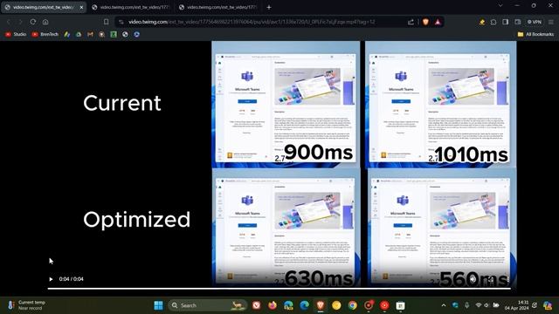Open Brave Rewards triangle icon

click(438, 22)
